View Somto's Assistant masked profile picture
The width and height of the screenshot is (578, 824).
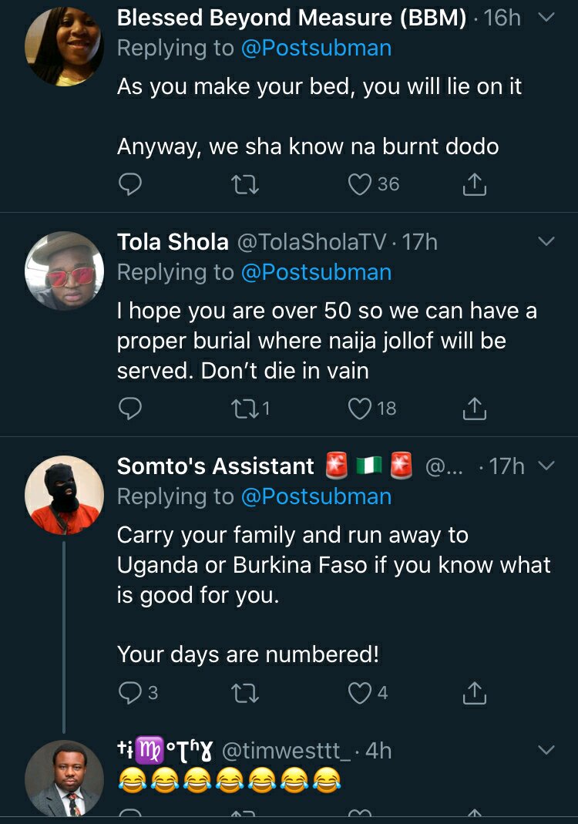click(64, 495)
